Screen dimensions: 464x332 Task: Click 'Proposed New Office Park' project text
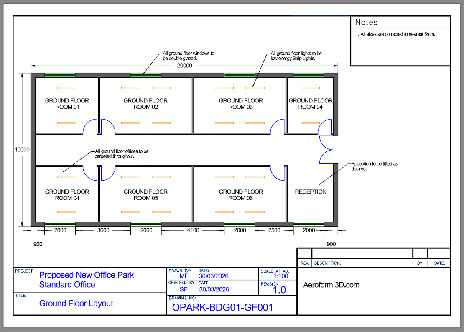click(87, 275)
